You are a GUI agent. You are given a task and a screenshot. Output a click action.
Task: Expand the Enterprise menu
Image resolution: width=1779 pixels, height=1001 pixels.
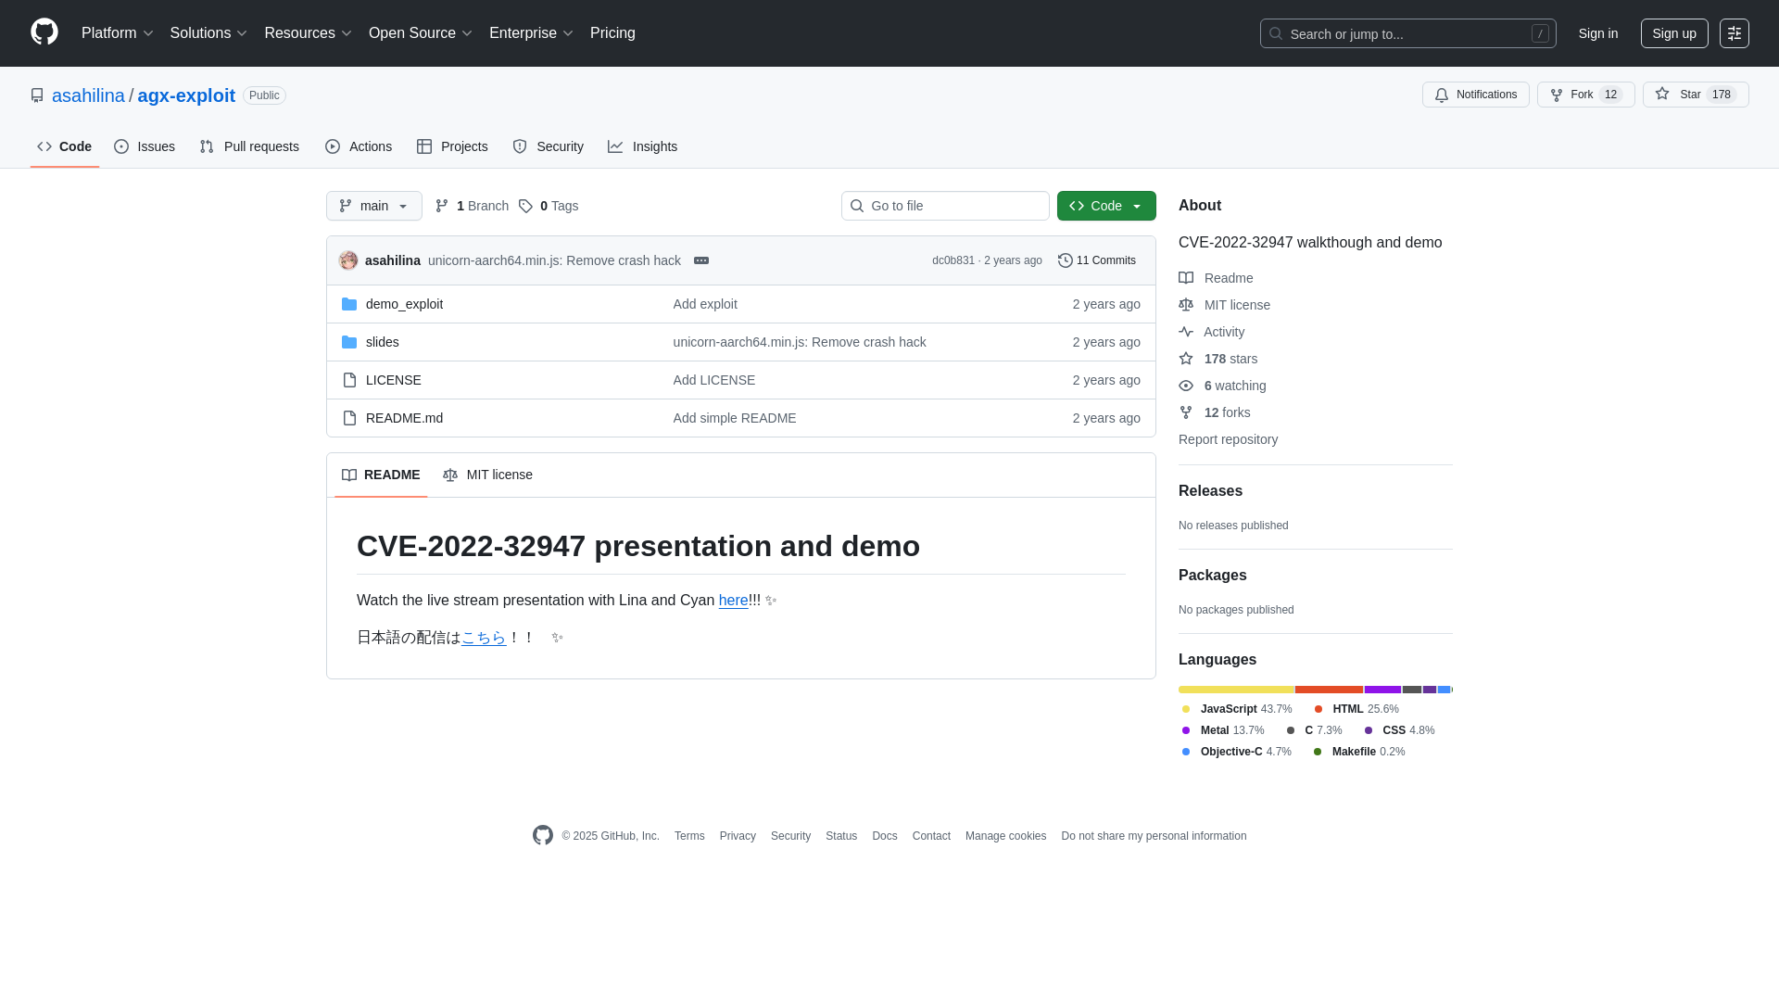point(532,33)
